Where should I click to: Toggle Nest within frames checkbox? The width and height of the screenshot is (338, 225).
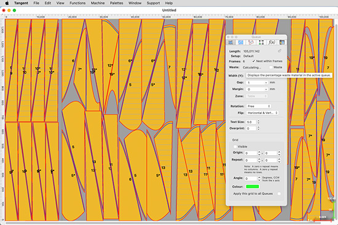[253, 61]
